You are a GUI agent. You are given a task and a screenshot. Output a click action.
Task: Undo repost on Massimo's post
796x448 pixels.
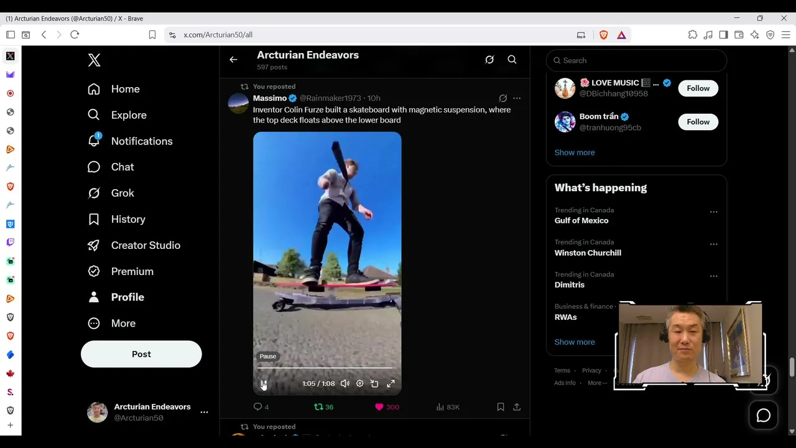pos(323,407)
